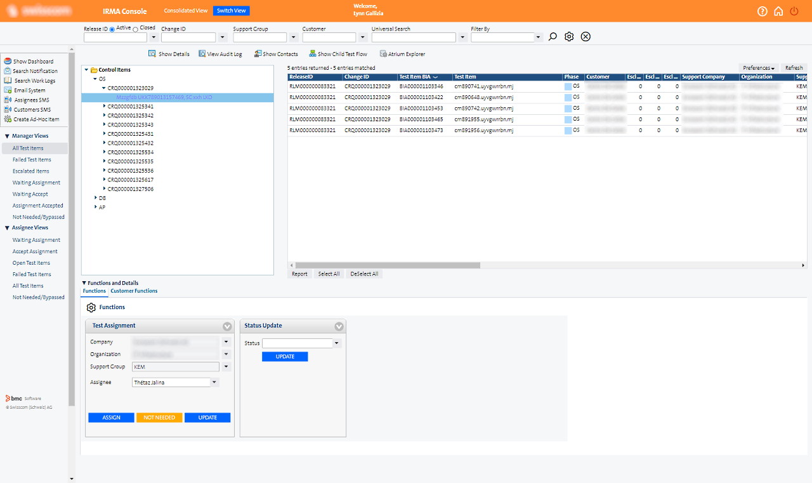Click the power logout icon

pos(794,11)
